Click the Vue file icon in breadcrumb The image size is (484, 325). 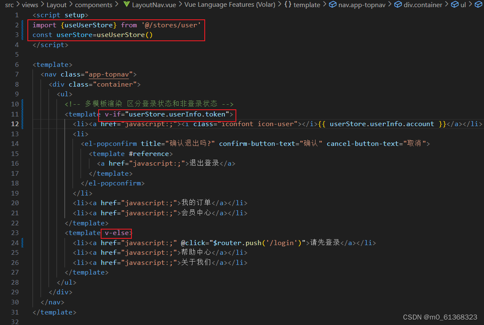pos(126,4)
